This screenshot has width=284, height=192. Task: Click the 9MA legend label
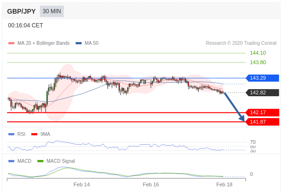tap(45, 134)
